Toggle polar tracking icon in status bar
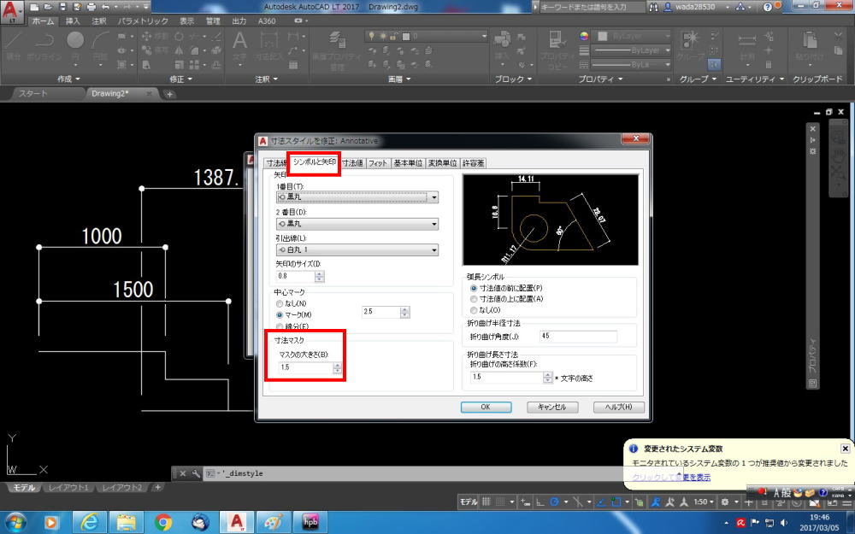The image size is (855, 534). (x=555, y=502)
